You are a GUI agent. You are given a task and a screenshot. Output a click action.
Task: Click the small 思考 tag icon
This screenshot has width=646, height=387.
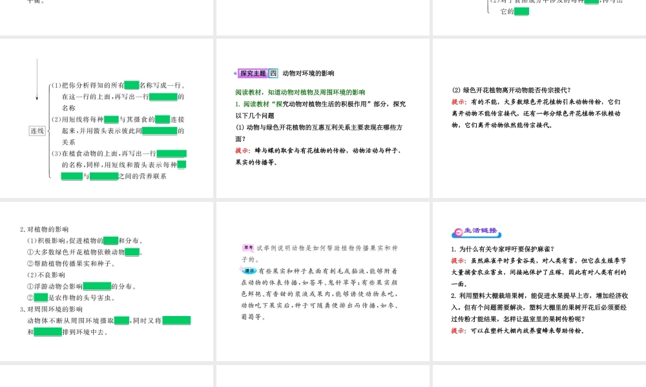[x=248, y=248]
